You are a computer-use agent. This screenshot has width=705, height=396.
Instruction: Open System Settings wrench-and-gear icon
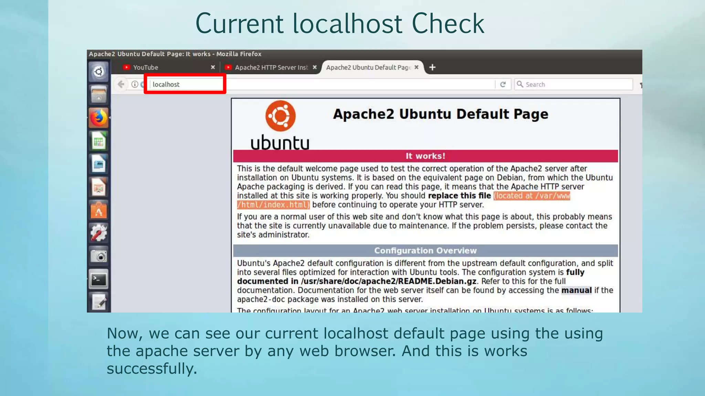coord(99,233)
